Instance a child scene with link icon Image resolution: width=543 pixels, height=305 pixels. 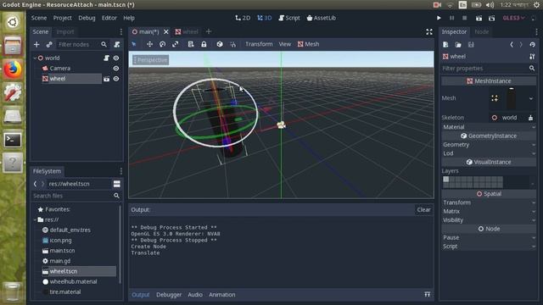(x=49, y=44)
